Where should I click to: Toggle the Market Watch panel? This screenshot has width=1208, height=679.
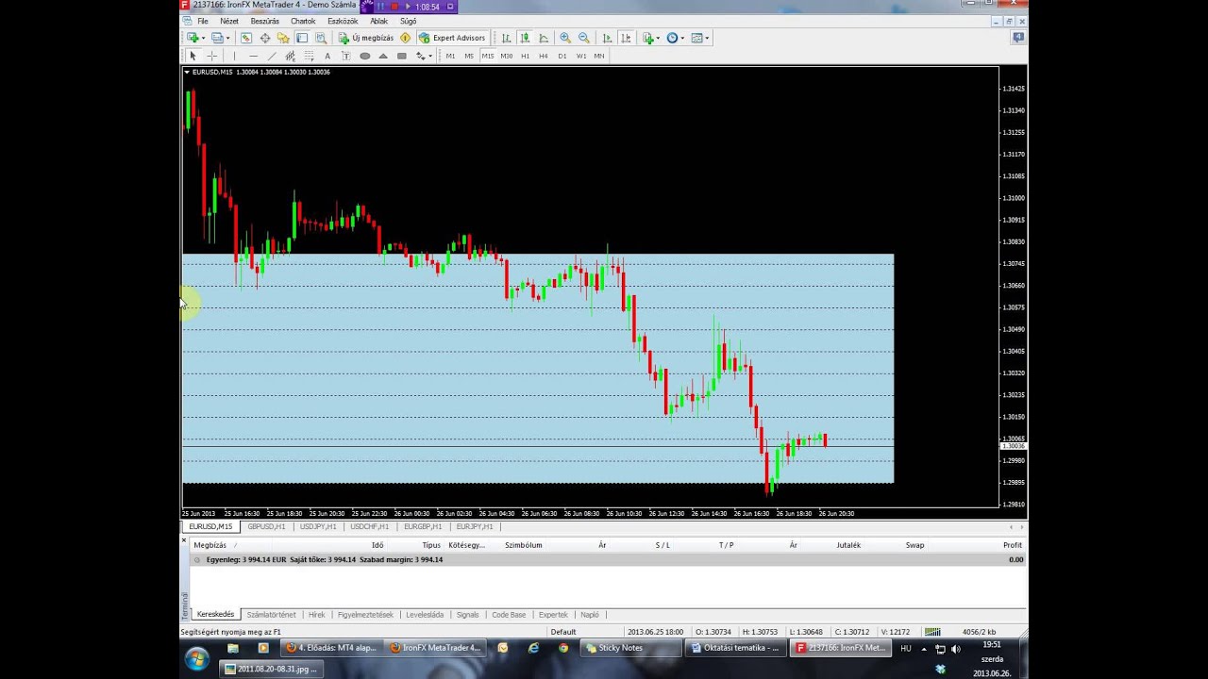tap(246, 38)
